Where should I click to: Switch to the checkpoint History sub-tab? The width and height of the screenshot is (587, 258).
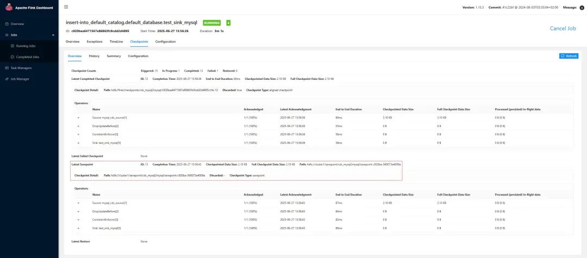(x=94, y=56)
